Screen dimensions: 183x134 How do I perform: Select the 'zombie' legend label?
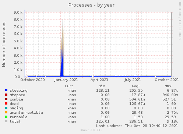click(16, 99)
